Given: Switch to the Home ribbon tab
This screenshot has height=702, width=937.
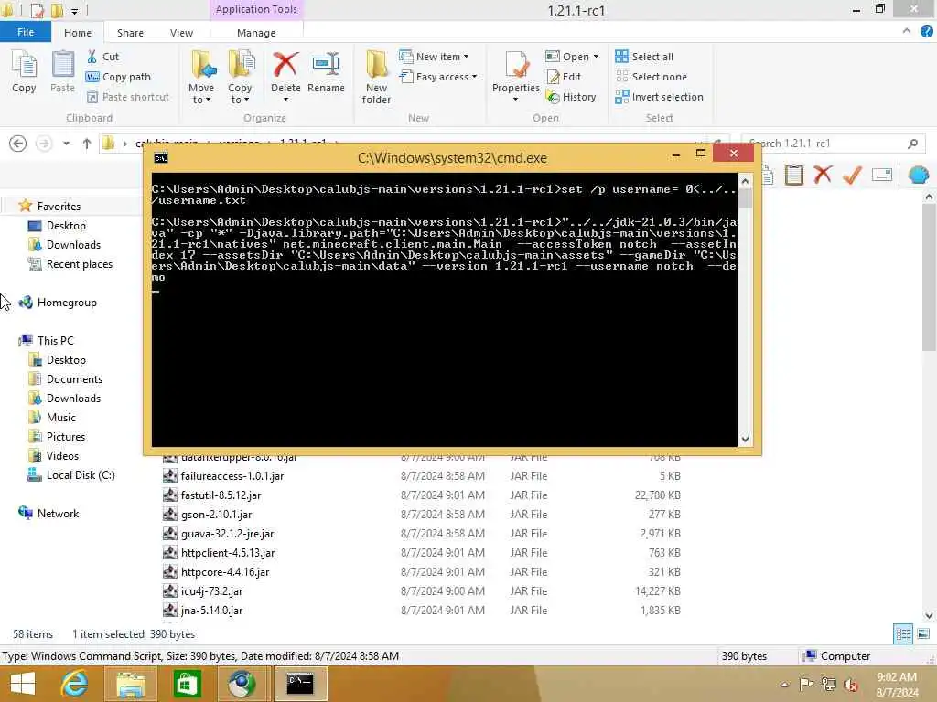Looking at the screenshot, I should tap(78, 33).
